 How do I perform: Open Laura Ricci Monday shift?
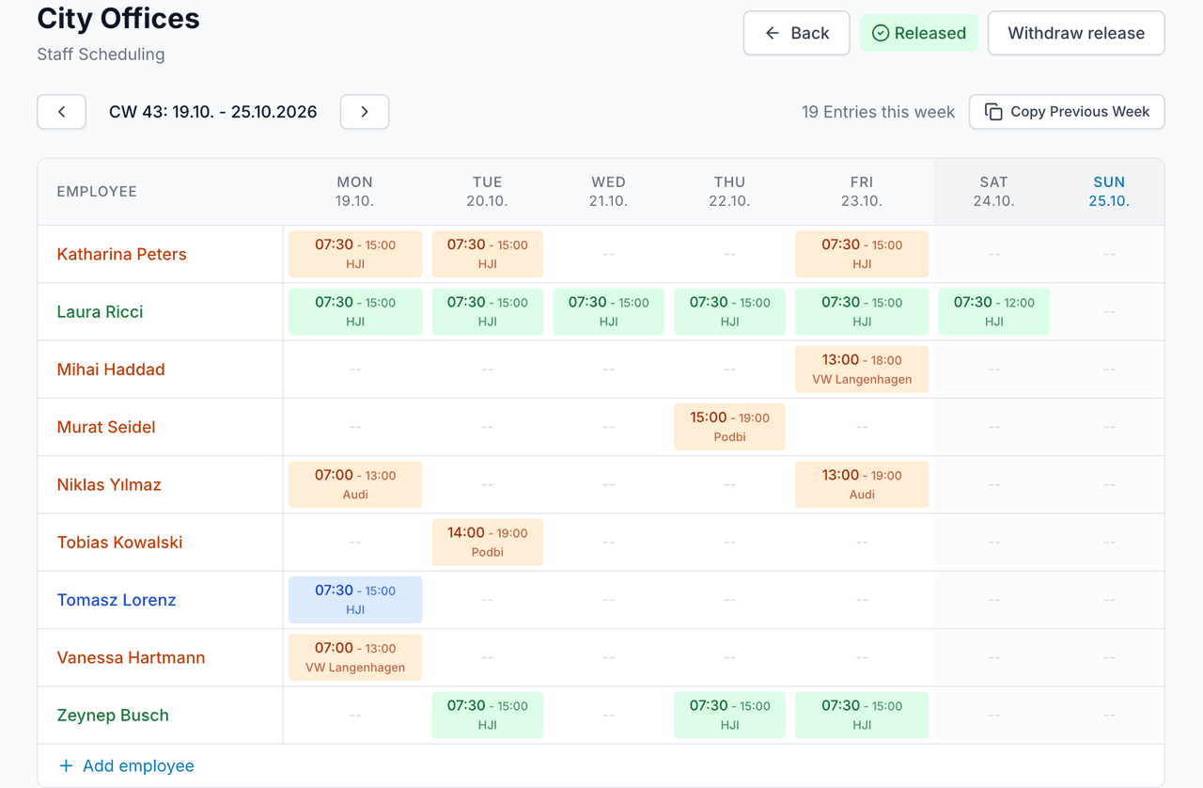355,311
